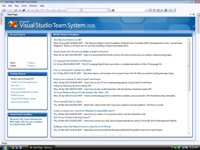Image resolution: width=200 pixels, height=150 pixels.
Task: Click the Open Project link
Action: (32, 63)
